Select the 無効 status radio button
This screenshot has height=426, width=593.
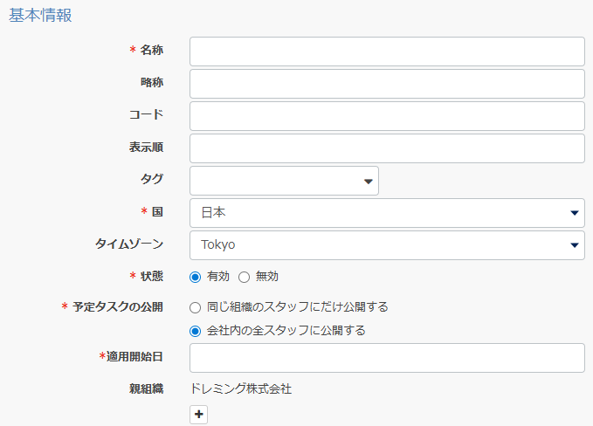point(245,277)
